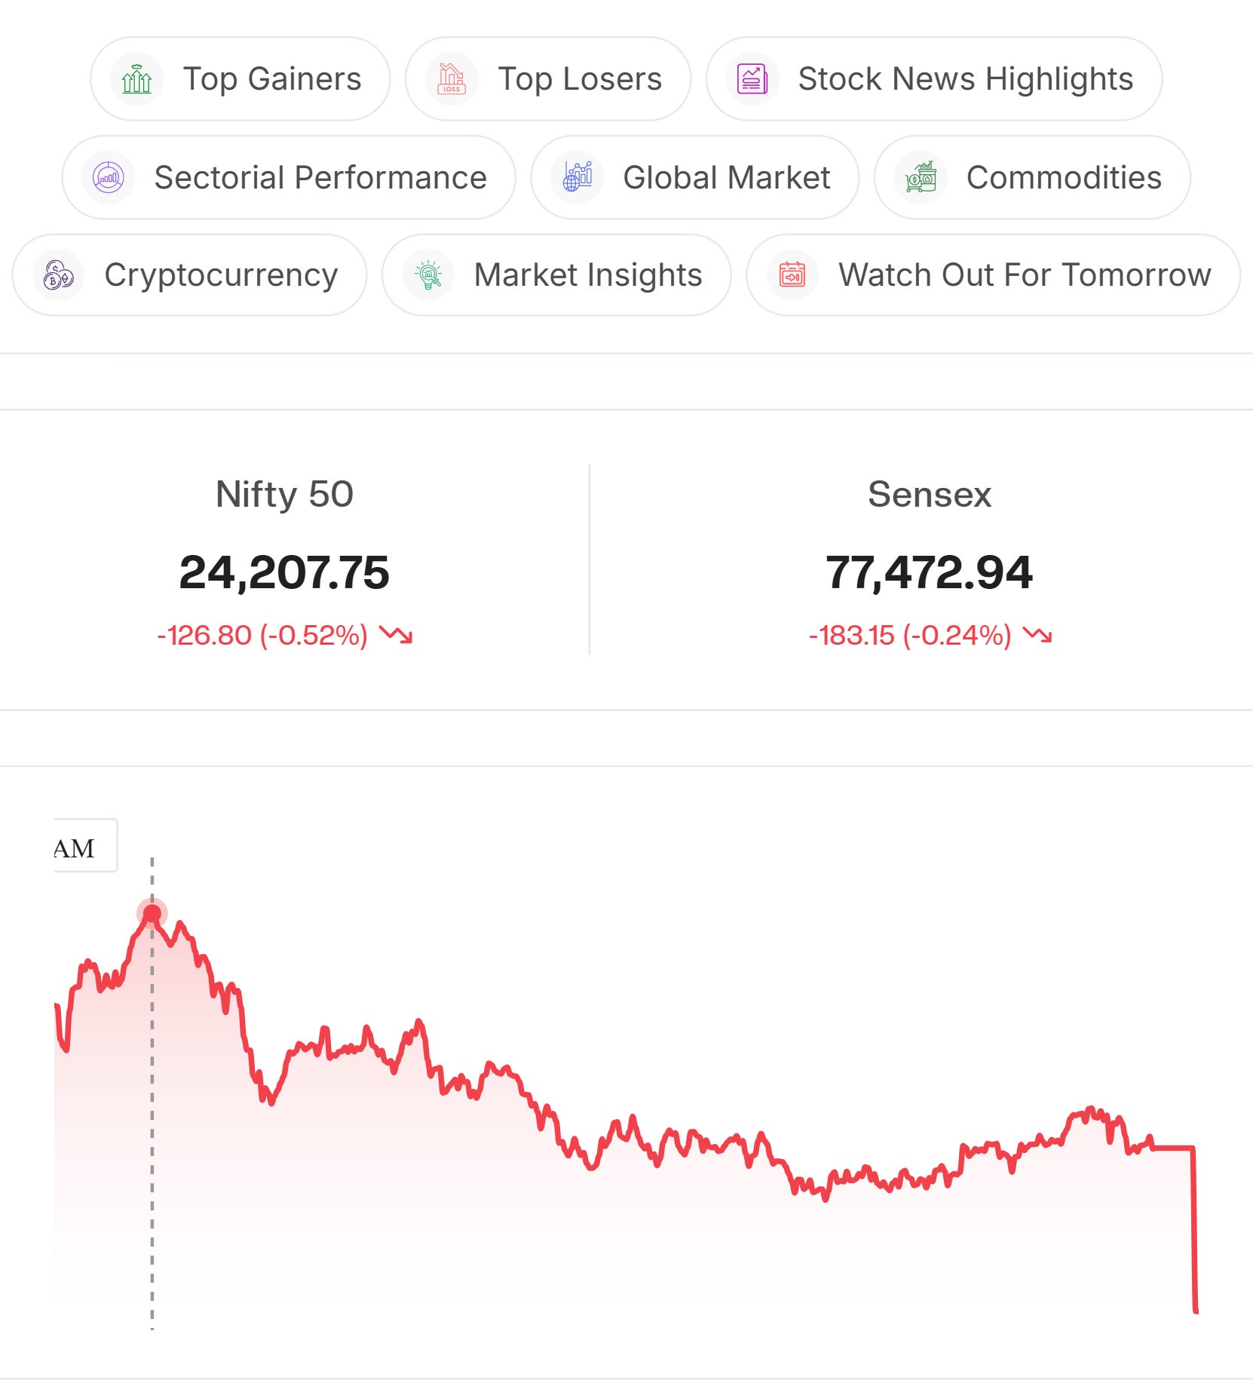Viewport: 1253px width, 1380px height.
Task: Click the Market Insights lightbulb icon
Action: click(x=428, y=275)
